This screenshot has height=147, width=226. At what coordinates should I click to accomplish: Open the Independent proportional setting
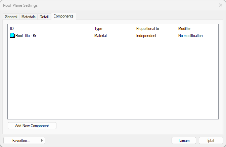(146, 36)
